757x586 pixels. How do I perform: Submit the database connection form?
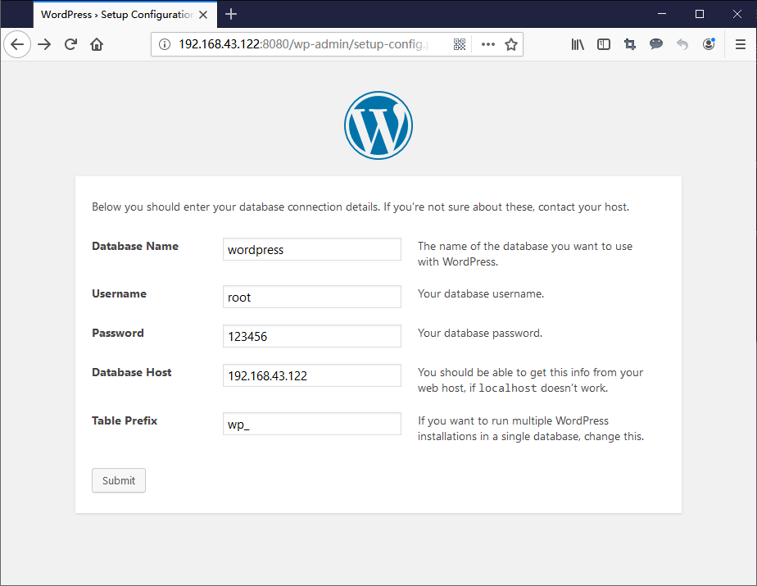point(119,480)
